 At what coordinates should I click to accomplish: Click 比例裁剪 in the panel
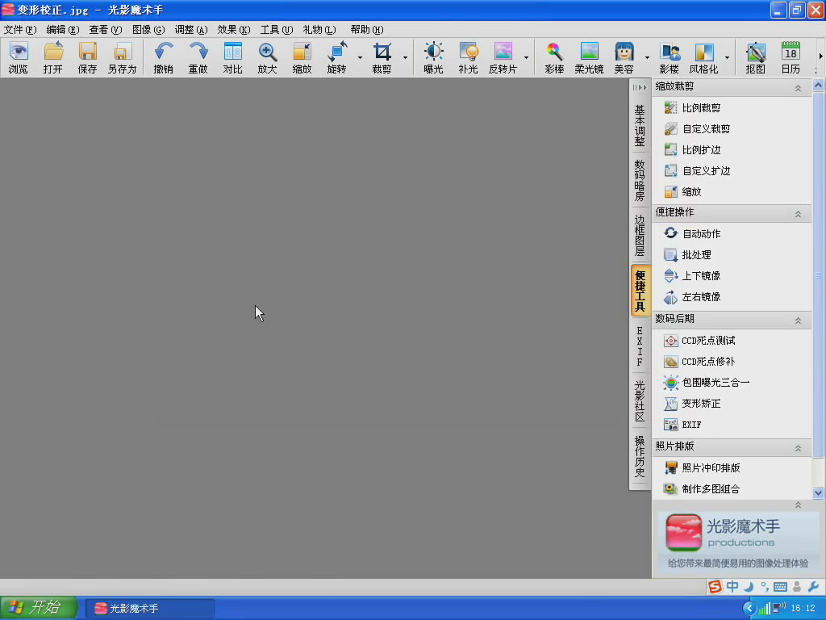[692, 107]
